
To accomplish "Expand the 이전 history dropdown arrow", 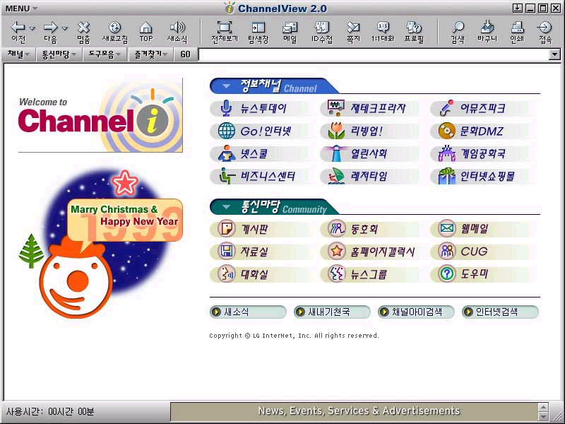I will click(x=32, y=28).
